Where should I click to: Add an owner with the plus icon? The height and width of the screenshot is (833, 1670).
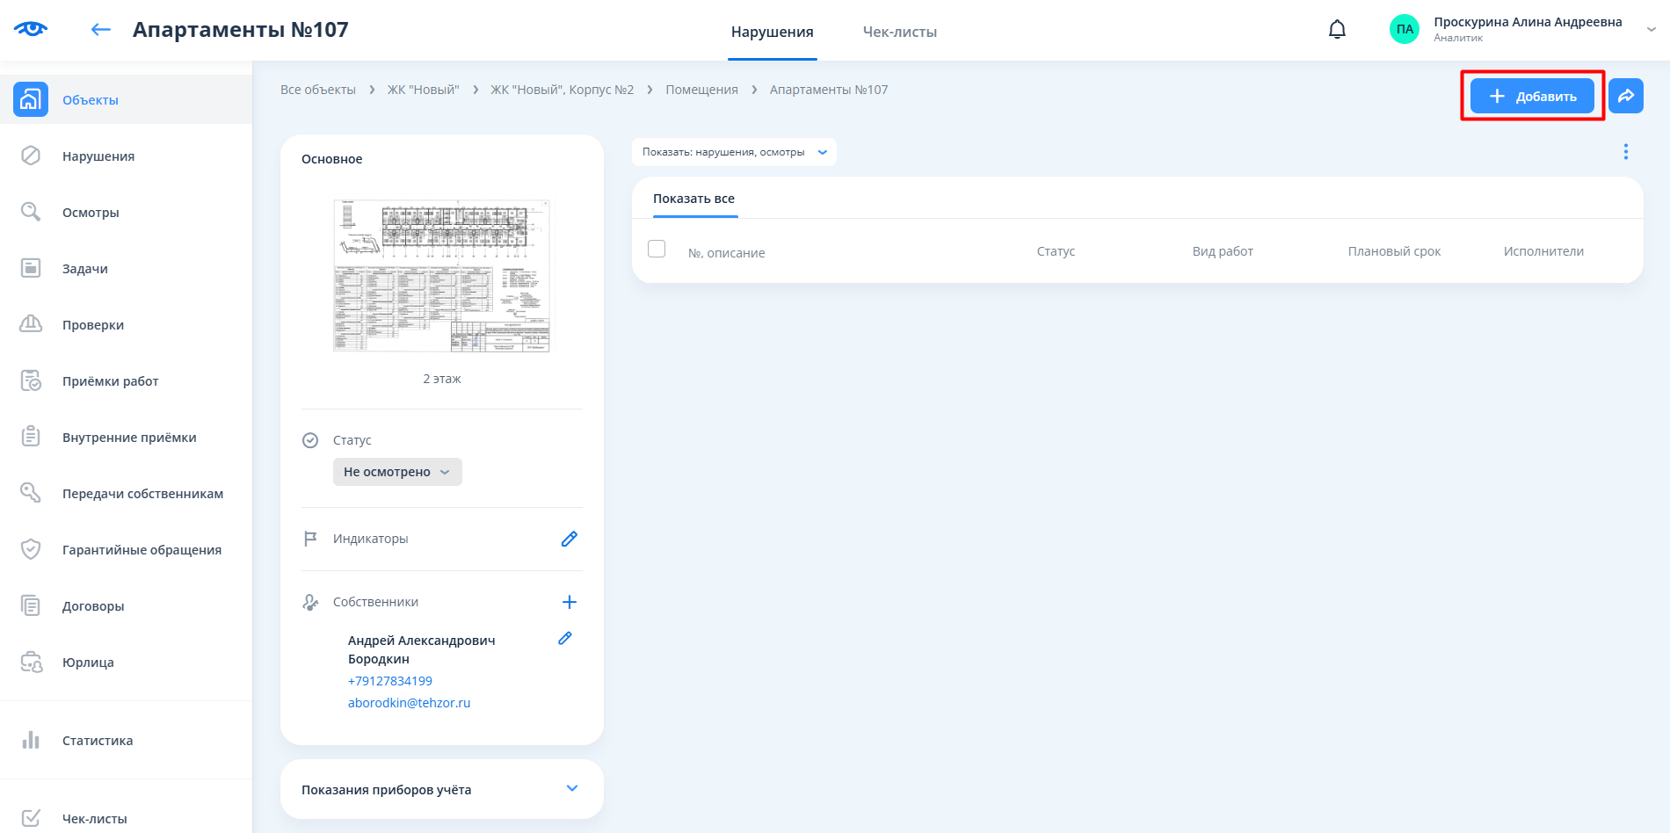coord(569,602)
